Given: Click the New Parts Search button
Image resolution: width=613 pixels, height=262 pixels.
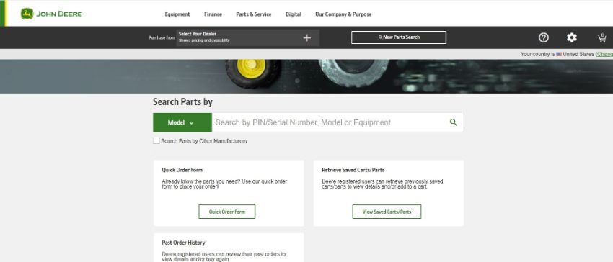Looking at the screenshot, I should pos(398,37).
